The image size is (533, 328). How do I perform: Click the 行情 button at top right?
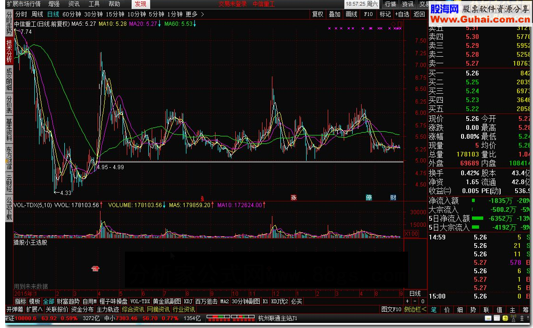click(x=391, y=4)
